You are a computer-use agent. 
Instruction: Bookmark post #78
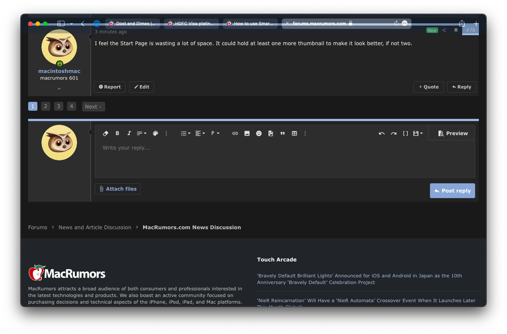click(456, 30)
